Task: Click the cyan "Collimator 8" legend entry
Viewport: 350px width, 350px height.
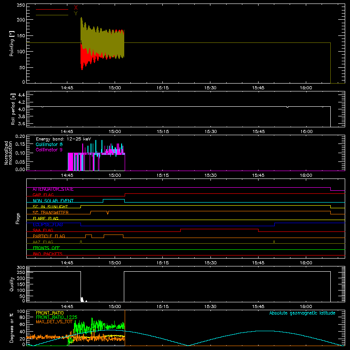Action: 49,144
